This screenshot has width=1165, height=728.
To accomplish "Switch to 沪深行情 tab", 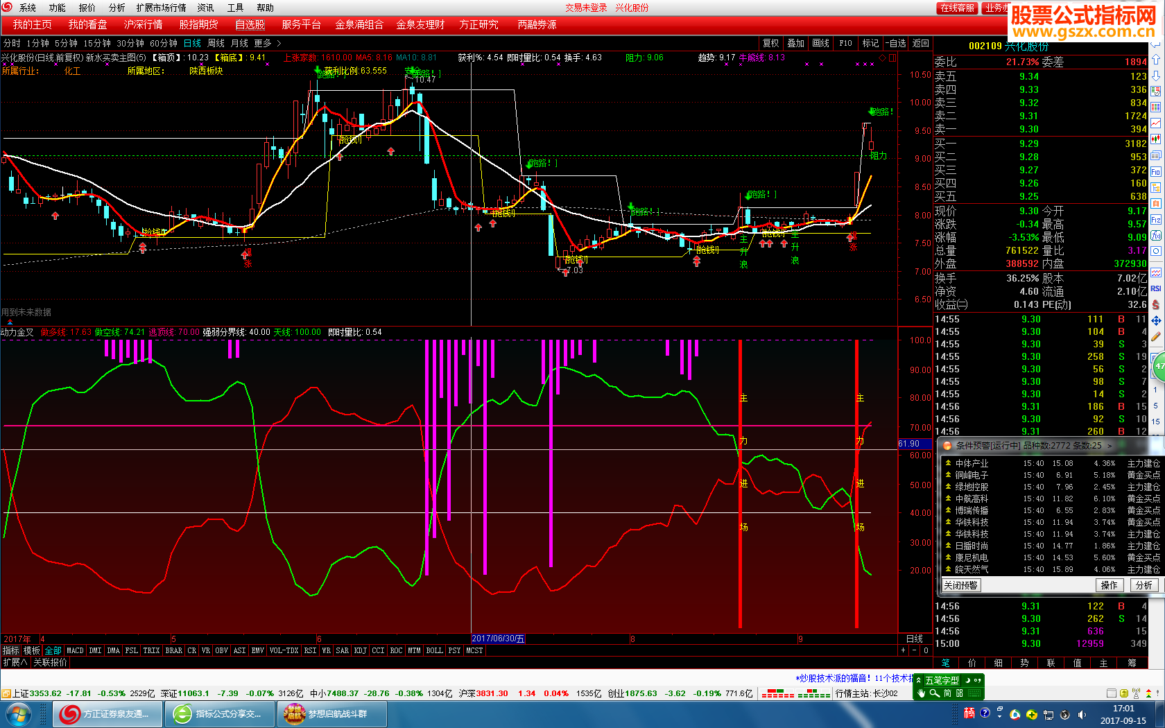I will (143, 24).
